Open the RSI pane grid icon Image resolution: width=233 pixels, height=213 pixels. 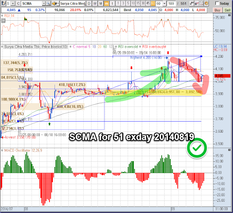click(x=3, y=21)
